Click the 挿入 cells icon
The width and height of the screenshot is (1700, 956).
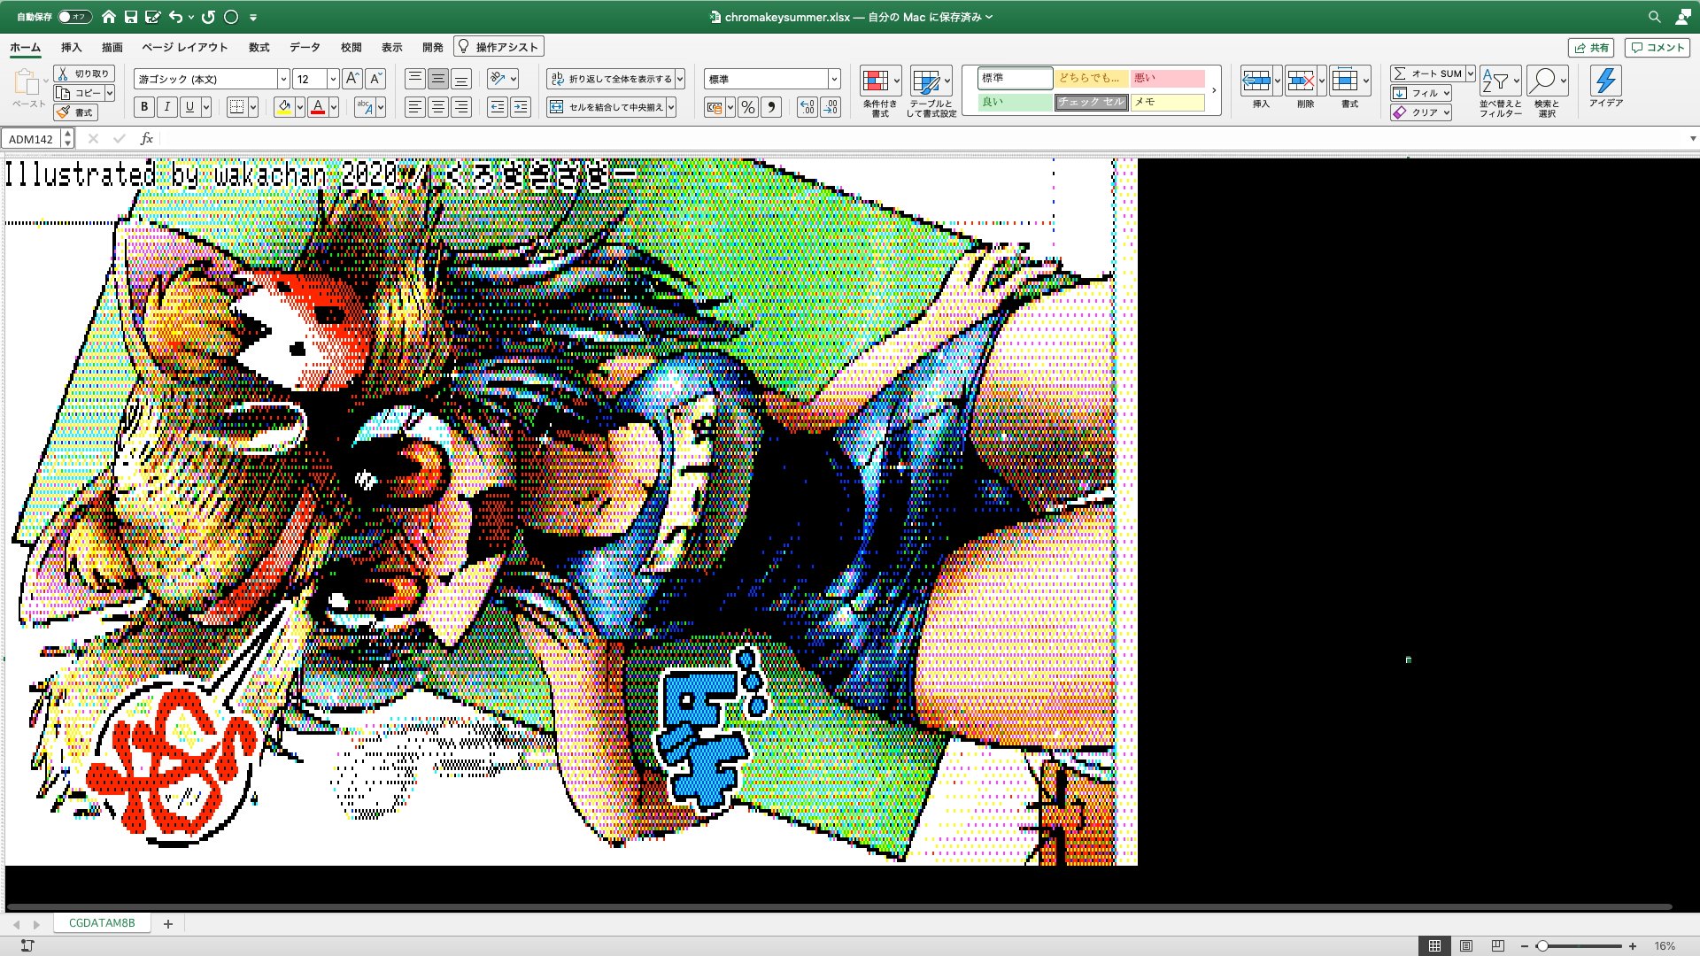[1256, 81]
